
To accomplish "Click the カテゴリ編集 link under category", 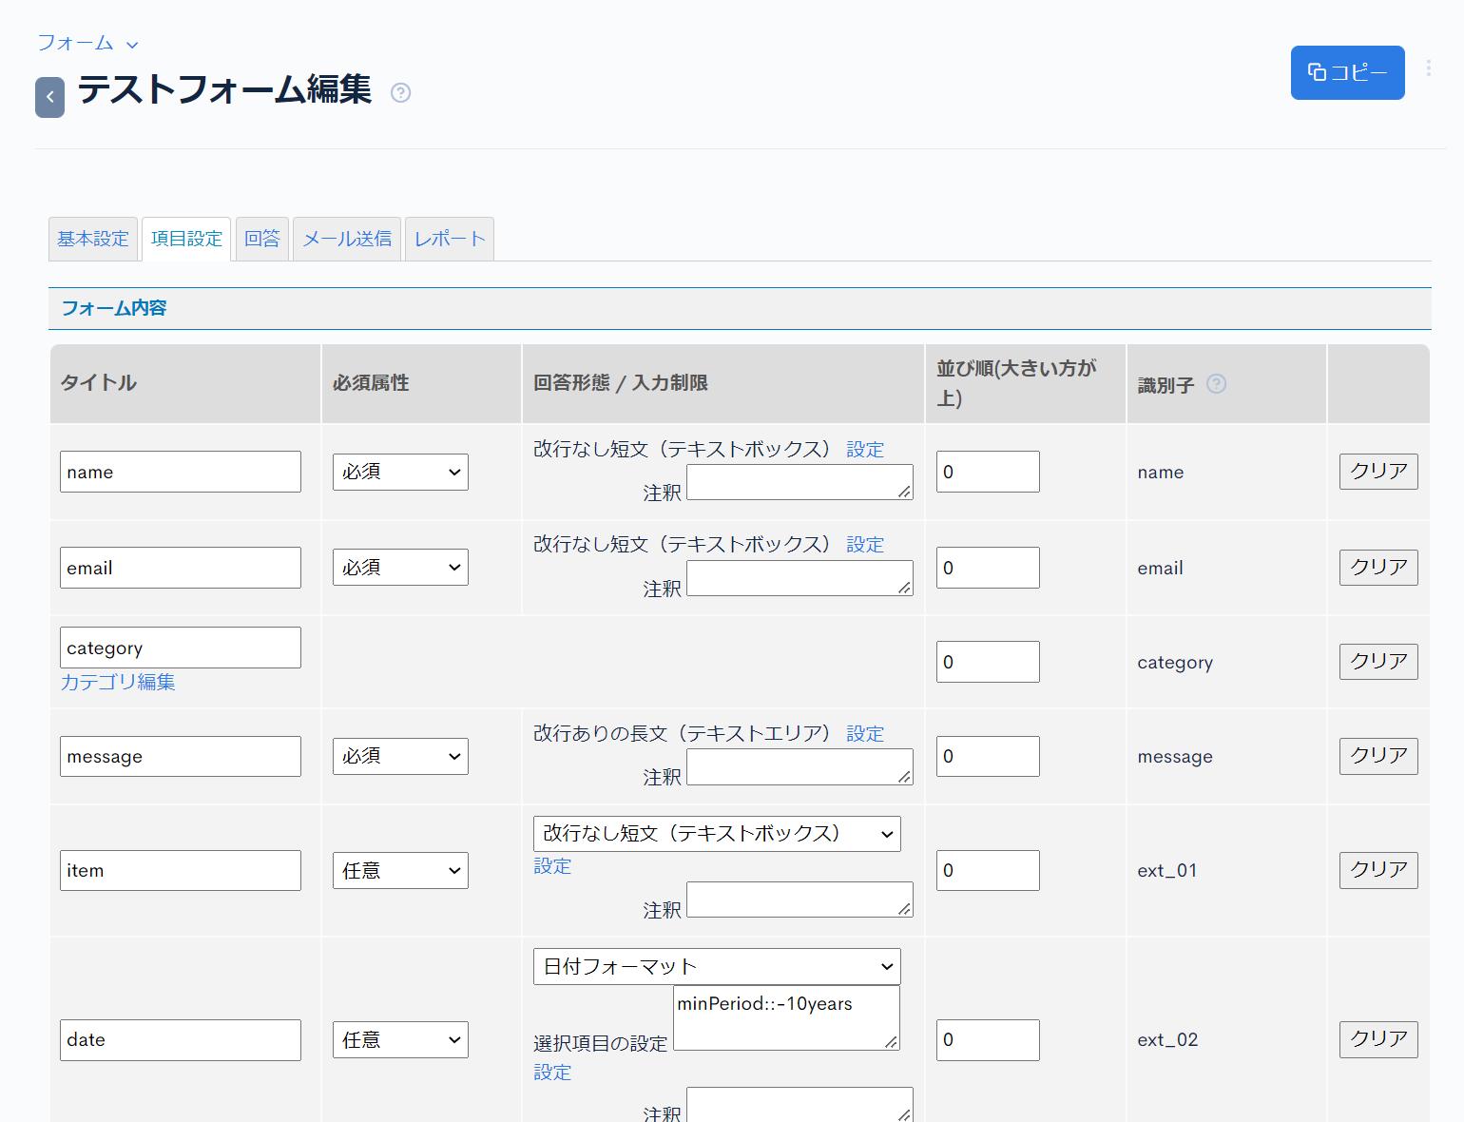I will pos(118,682).
